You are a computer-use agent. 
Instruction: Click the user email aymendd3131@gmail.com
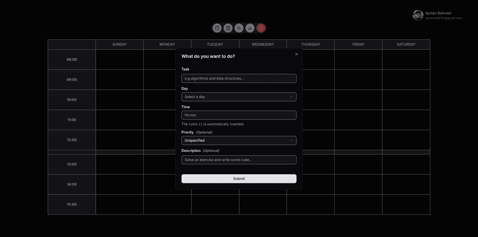443,18
